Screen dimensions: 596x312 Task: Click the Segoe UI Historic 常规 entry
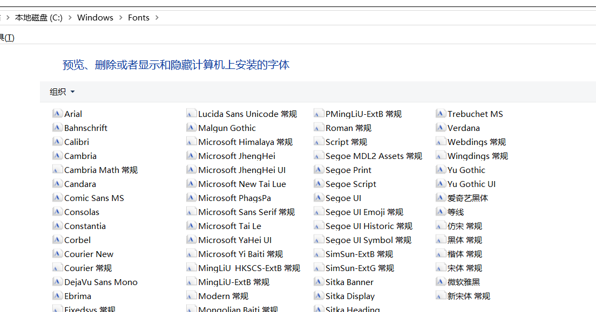[x=369, y=226]
